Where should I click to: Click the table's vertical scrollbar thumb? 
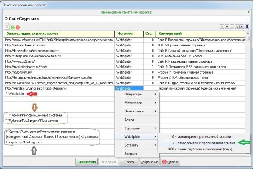[x=248, y=38]
